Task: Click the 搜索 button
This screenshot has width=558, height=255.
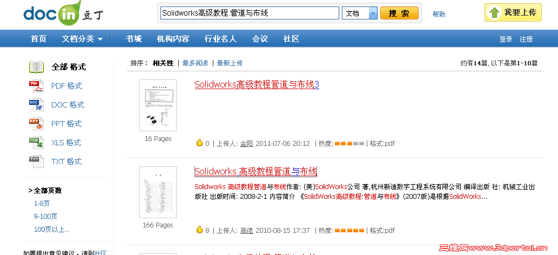Action: [399, 13]
